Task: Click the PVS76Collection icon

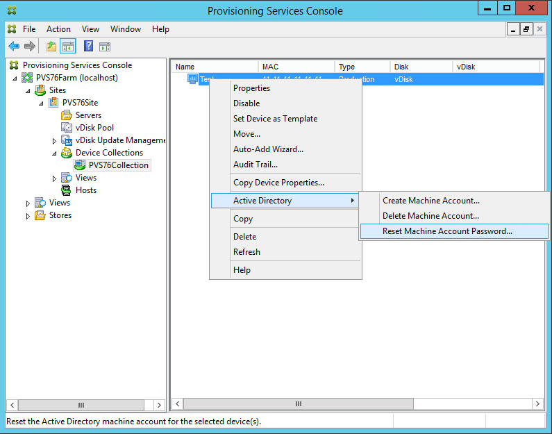Action: tap(80, 165)
